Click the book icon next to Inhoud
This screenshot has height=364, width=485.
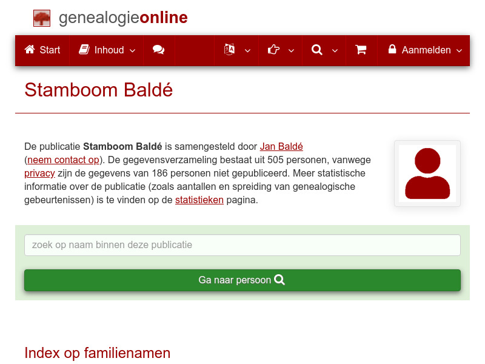click(83, 50)
